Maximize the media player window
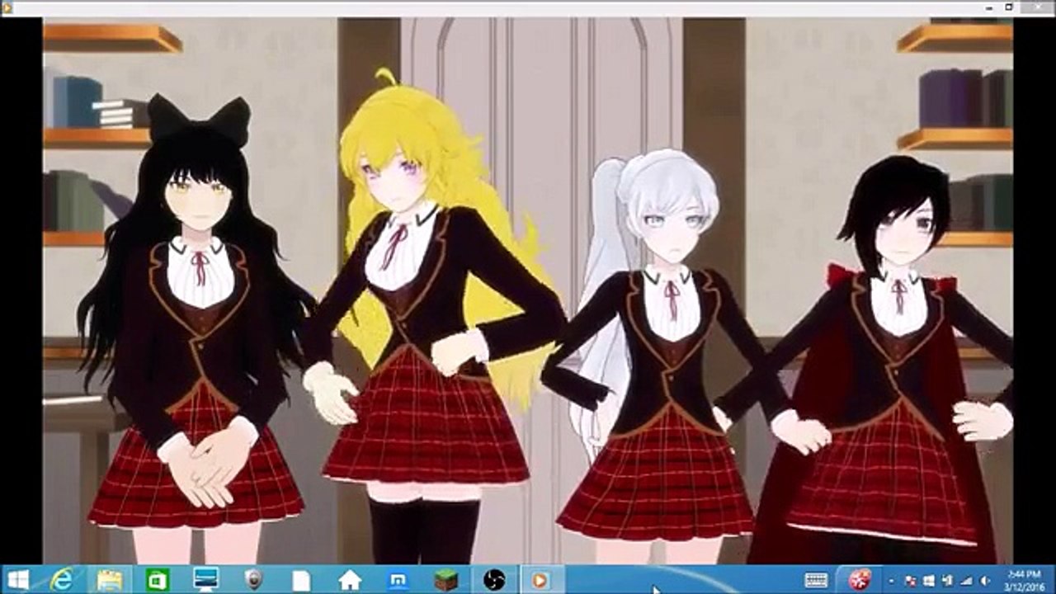The image size is (1056, 594). pos(1008,7)
